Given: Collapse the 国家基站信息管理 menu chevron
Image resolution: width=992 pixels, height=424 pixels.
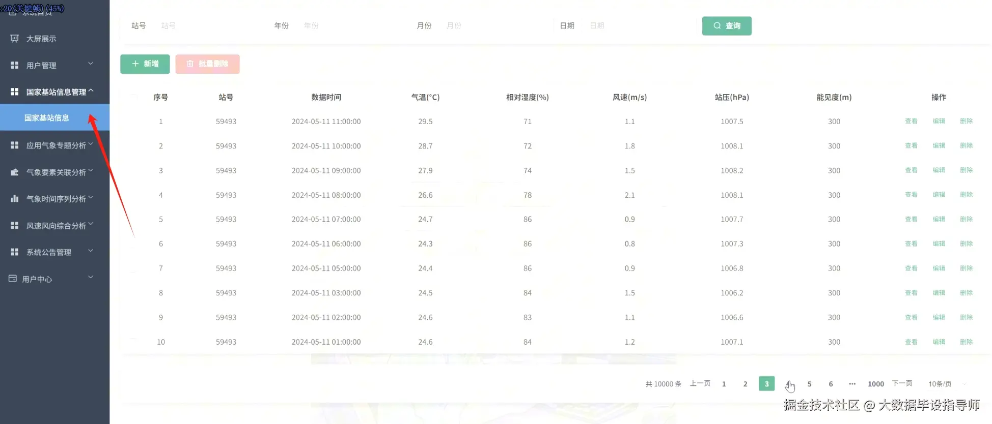Looking at the screenshot, I should [91, 91].
